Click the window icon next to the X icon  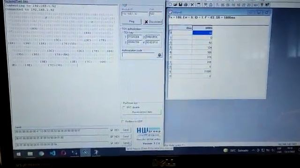pyautogui.click(x=199, y=5)
